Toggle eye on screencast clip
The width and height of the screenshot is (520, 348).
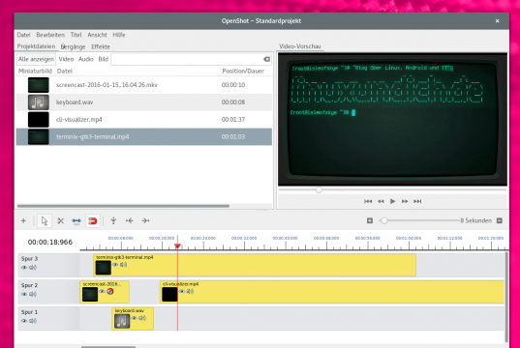click(102, 291)
